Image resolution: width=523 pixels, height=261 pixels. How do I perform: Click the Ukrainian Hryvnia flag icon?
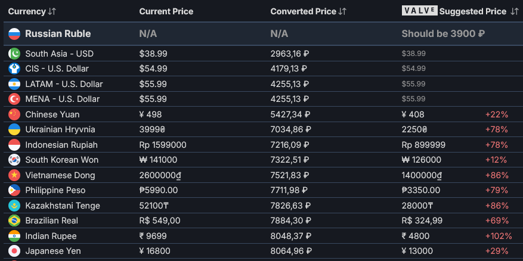[14, 129]
